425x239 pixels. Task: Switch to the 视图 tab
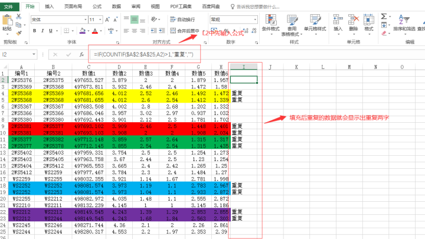(155, 6)
